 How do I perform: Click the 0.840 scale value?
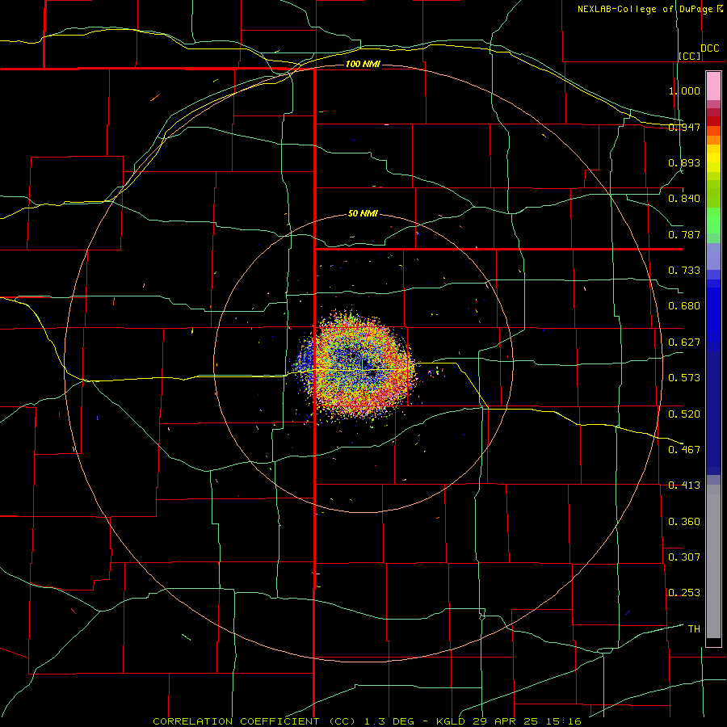click(684, 199)
